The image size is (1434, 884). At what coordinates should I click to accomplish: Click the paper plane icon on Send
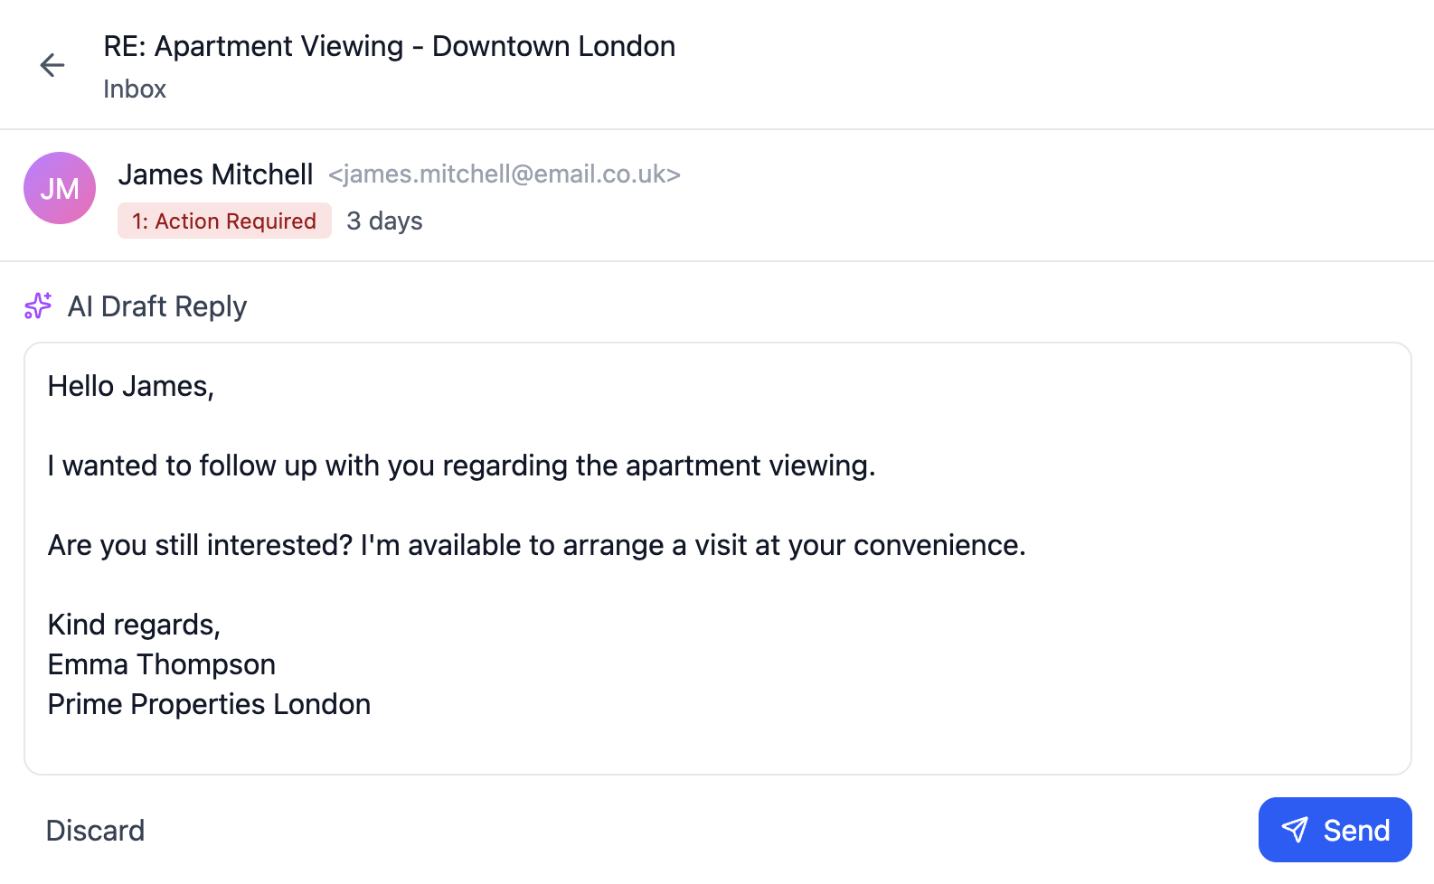point(1295,830)
